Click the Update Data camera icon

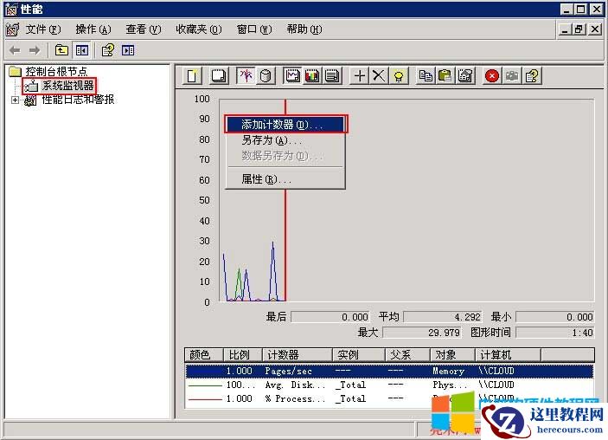point(512,75)
